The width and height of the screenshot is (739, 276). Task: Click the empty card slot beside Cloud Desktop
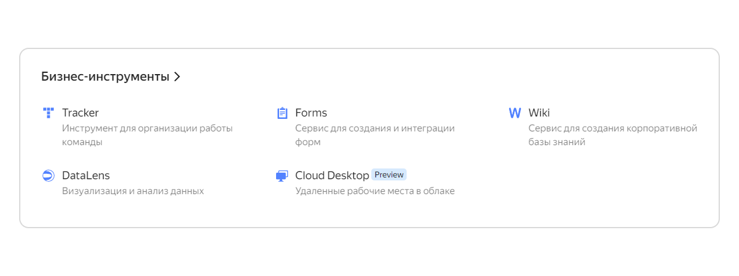tap(604, 182)
